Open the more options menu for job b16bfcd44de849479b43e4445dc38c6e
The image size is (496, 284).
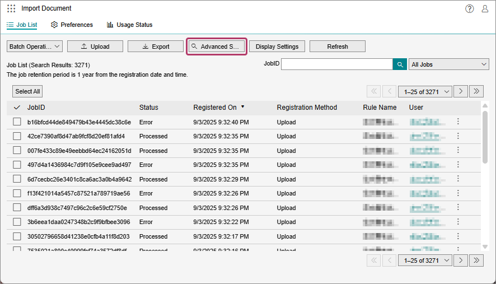458,122
